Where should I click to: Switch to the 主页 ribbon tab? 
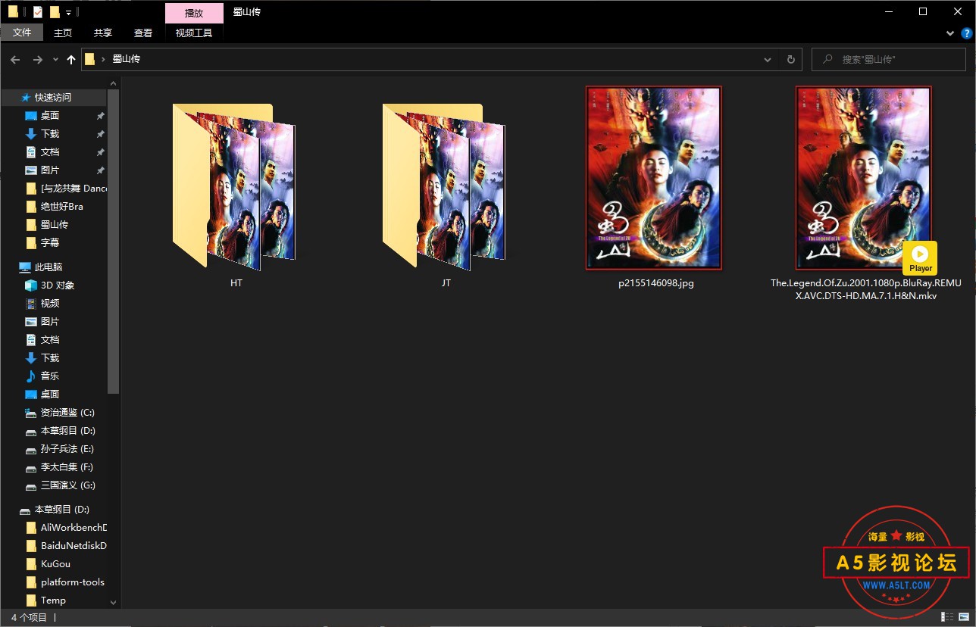coord(63,33)
